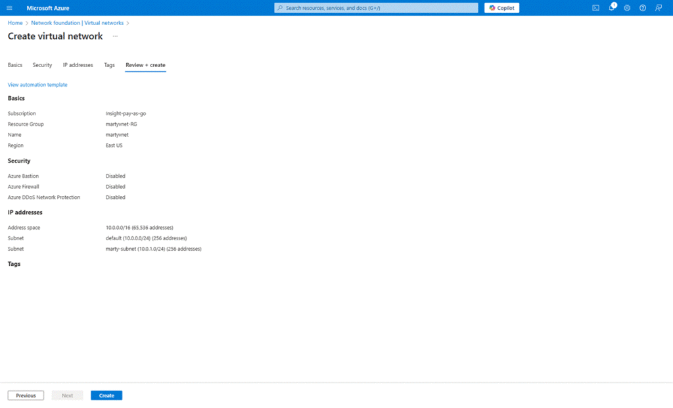Click the Create button
This screenshot has width=673, height=408.
tap(106, 395)
